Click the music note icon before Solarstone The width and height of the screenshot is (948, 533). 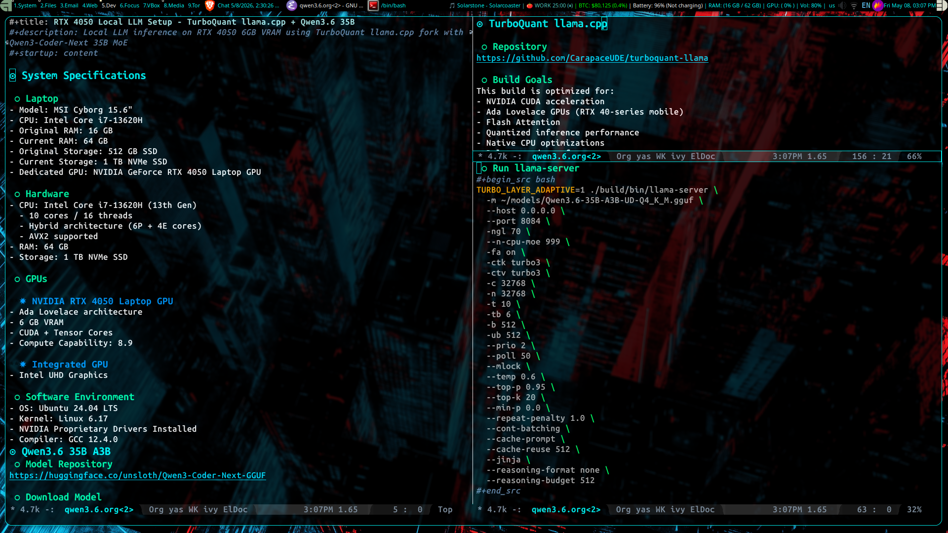pos(452,6)
